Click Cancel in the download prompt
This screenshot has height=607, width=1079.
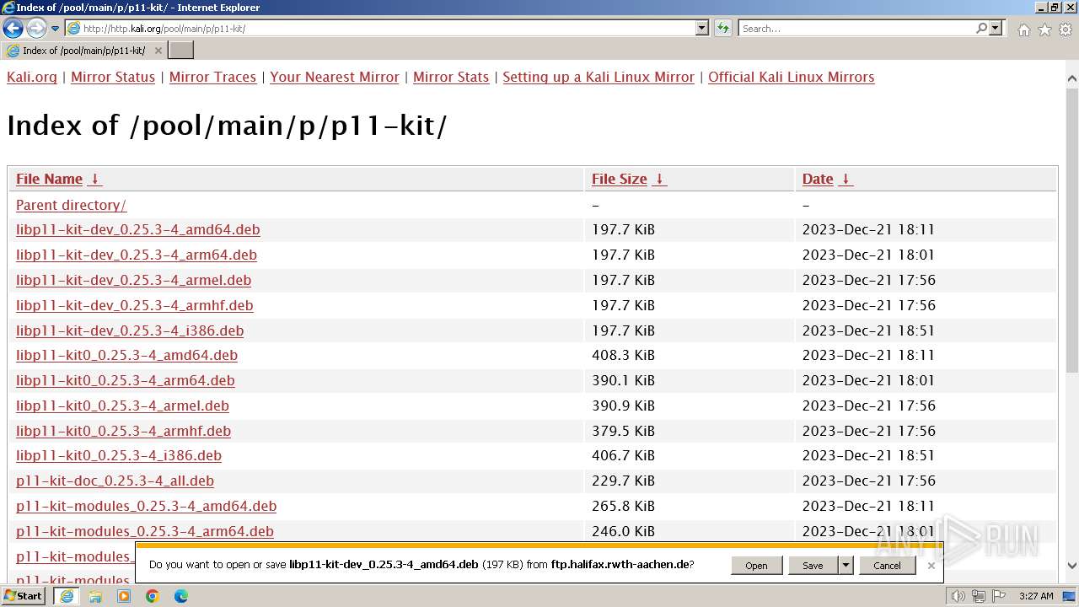coord(887,565)
